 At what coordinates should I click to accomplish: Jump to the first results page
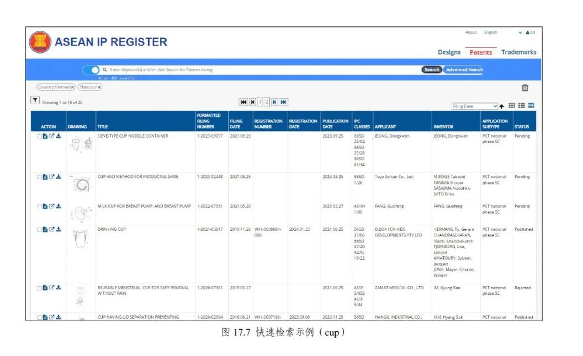[x=243, y=102]
